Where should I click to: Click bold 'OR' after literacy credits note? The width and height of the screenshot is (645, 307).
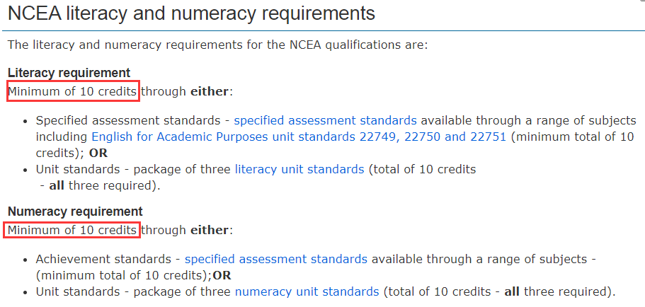click(x=98, y=153)
